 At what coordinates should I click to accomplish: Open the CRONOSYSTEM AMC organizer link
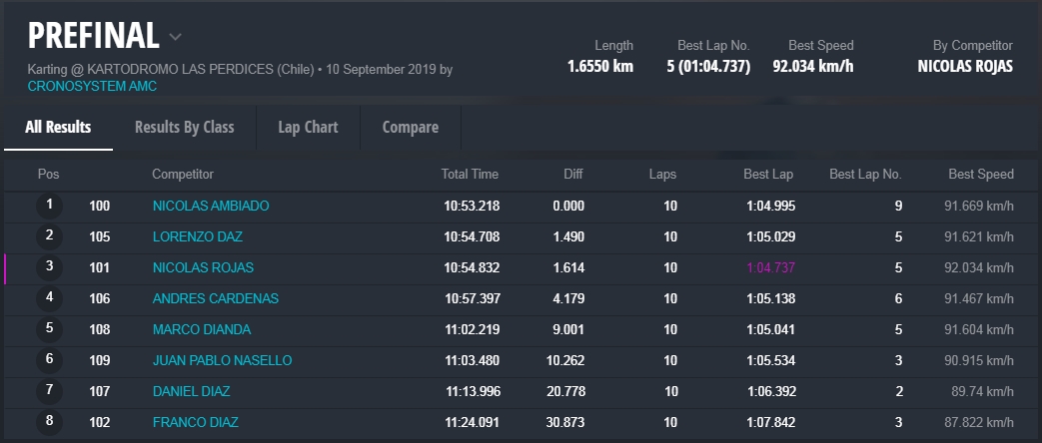(x=92, y=87)
